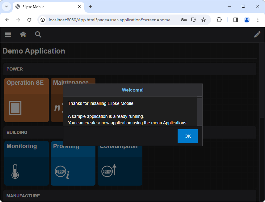Toggle the browser side panel
Screen dimensions: 265x202
236,20
